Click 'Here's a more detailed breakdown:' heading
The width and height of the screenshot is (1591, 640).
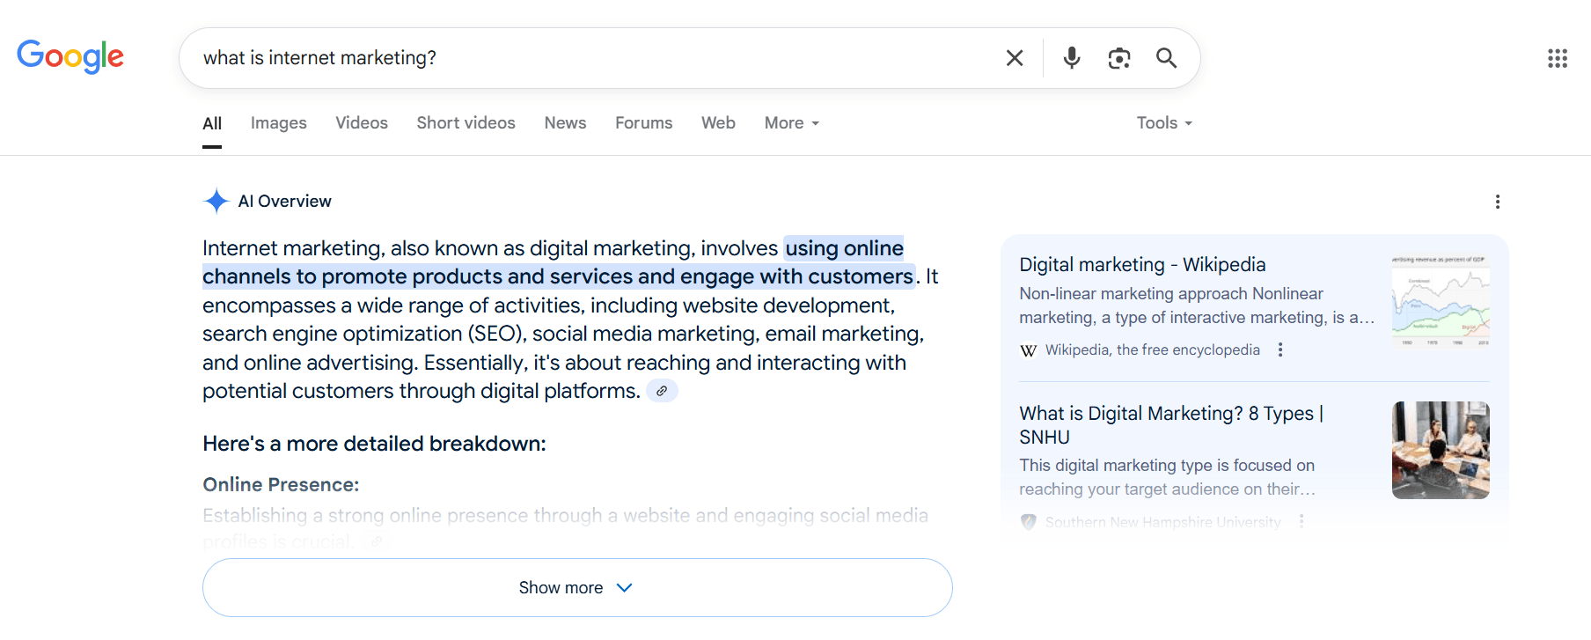point(374,444)
